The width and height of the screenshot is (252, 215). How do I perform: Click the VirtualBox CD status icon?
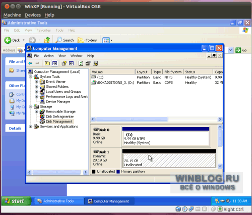184,209
